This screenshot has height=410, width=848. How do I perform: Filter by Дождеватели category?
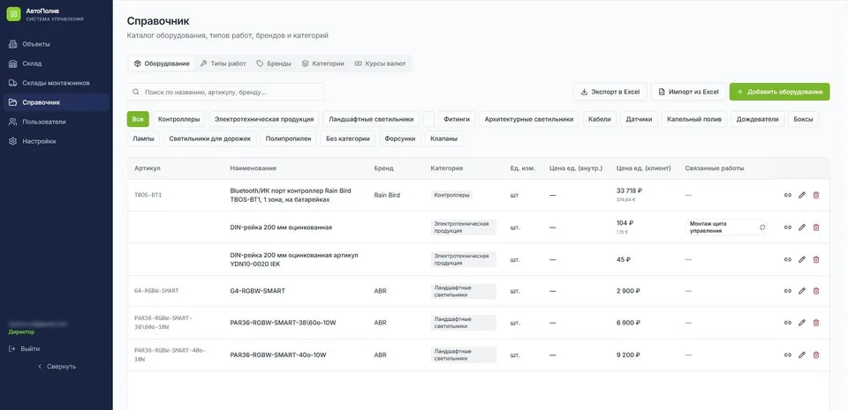pos(757,119)
